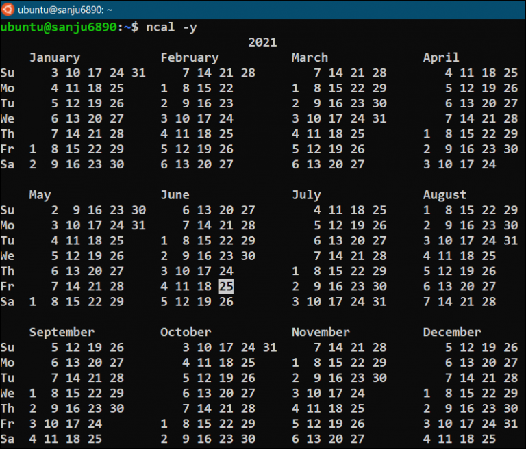Viewport: 526px width, 449px height.
Task: Select the November month heading
Action: coord(321,332)
